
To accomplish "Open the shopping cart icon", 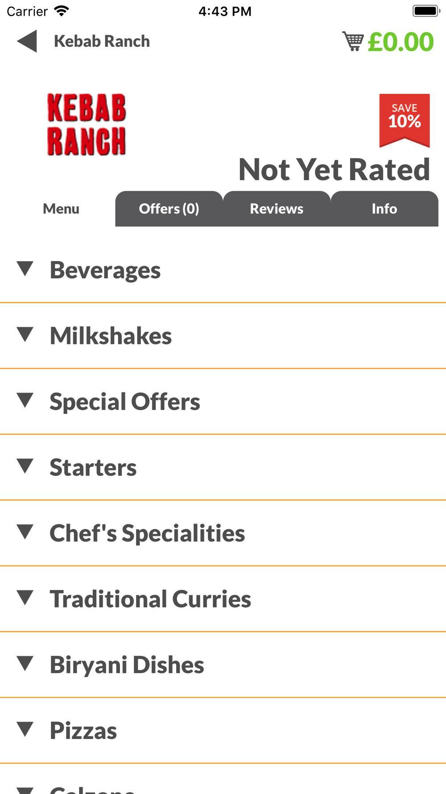I will pos(353,41).
